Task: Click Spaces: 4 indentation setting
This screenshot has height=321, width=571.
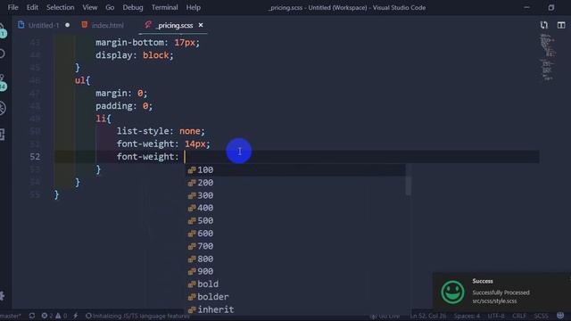Action: (467, 316)
